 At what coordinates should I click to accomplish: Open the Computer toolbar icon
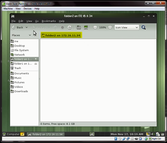[x=86, y=28]
